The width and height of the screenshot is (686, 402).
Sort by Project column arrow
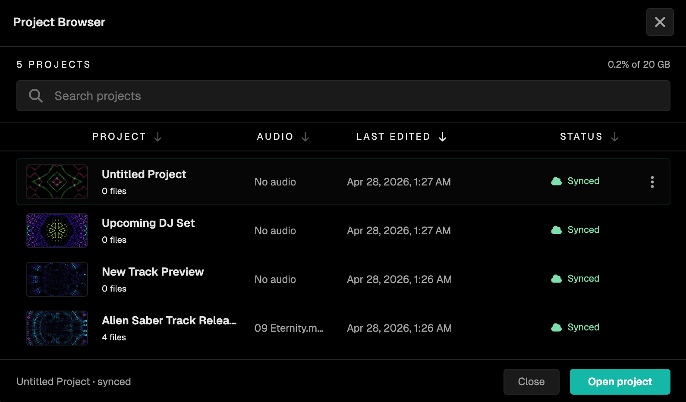158,137
